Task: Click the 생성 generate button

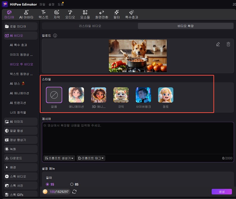Action: pos(222,192)
